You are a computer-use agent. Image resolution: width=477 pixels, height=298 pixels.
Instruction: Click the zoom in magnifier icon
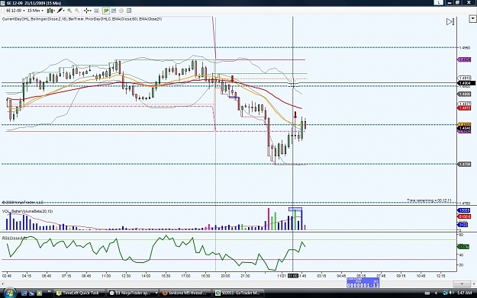[x=69, y=11]
